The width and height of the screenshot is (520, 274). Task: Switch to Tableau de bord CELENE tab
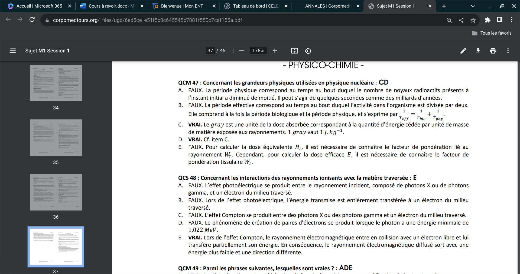255,6
